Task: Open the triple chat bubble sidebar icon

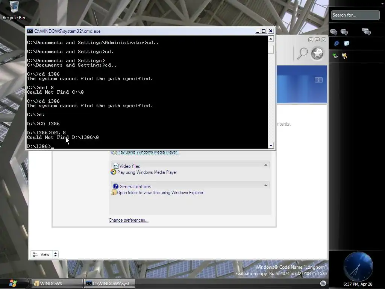Action: [x=366, y=32]
